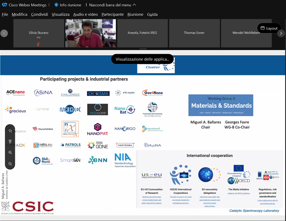
Task: Click The Malta Initiative link
Action: 238,189
